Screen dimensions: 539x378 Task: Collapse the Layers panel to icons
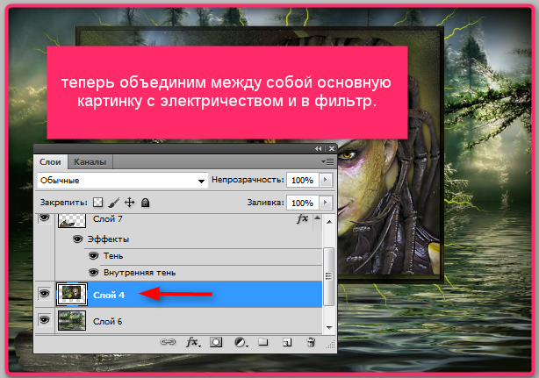coord(319,149)
